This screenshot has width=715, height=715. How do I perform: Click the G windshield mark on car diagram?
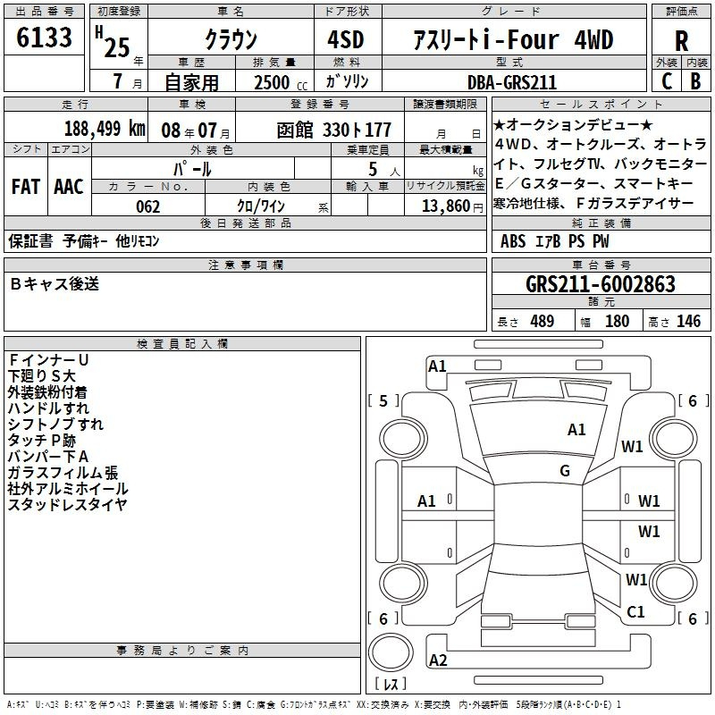[x=565, y=471]
